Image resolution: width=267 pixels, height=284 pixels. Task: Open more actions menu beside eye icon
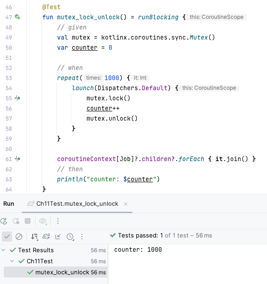tap(58, 221)
